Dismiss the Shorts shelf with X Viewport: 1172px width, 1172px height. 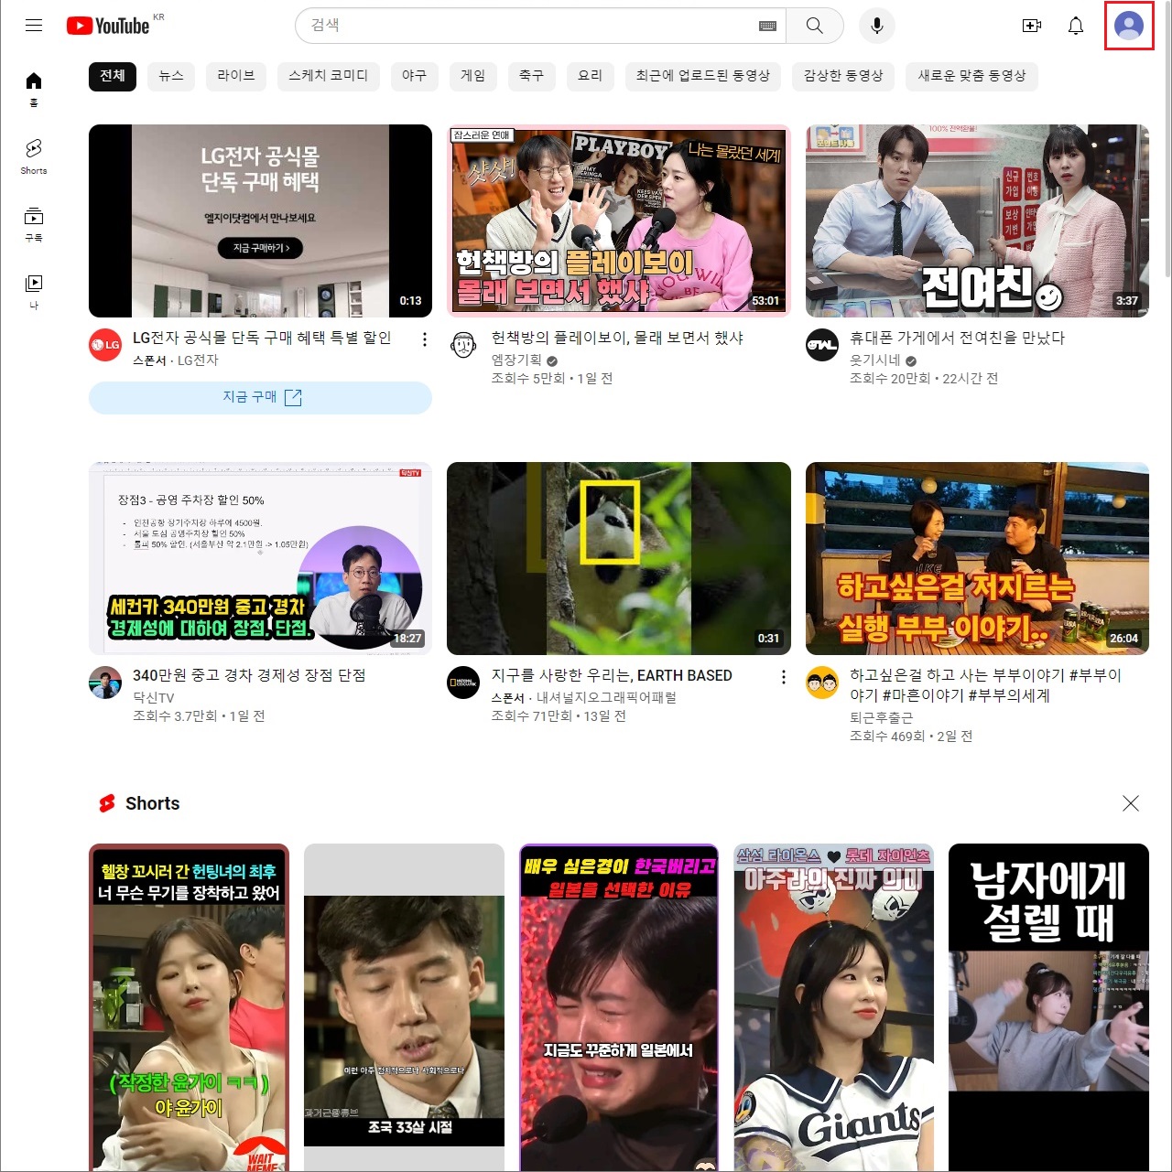pos(1131,803)
